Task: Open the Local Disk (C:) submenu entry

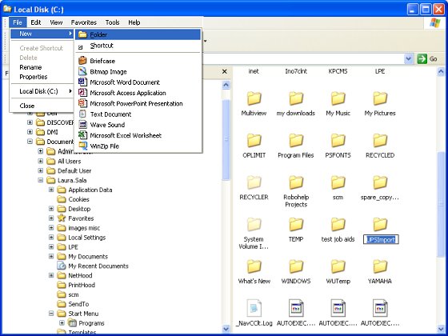Action: pos(42,91)
